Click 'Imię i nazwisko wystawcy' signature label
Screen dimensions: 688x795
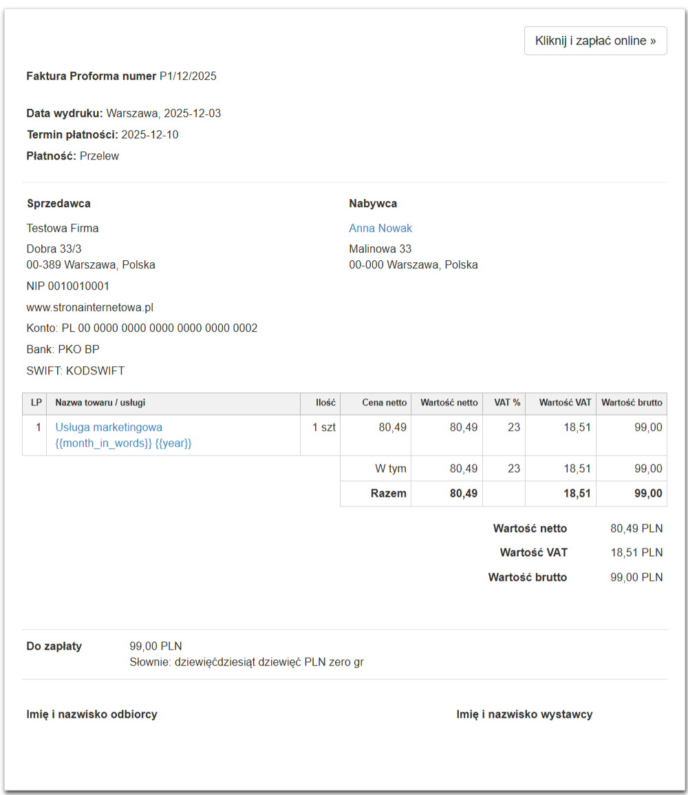click(524, 714)
